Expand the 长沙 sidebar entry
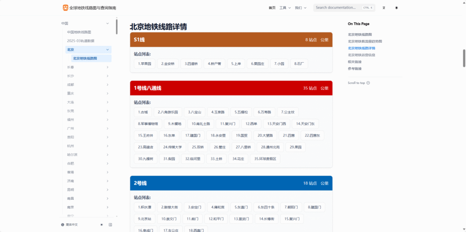 pos(107,76)
